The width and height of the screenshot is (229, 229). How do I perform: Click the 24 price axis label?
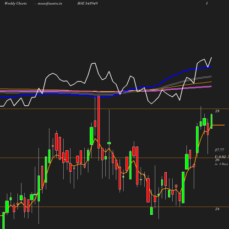tap(217, 209)
